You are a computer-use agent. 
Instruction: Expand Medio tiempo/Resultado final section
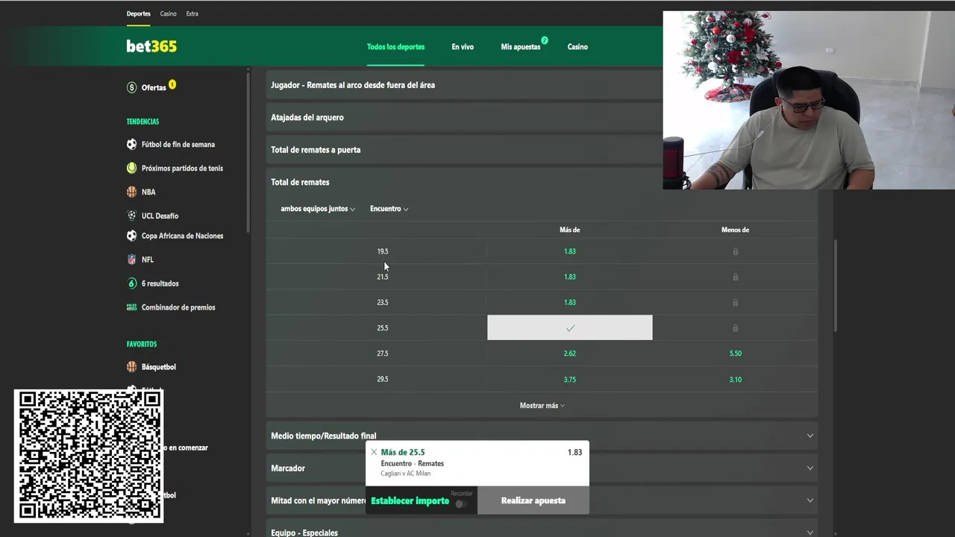click(542, 436)
